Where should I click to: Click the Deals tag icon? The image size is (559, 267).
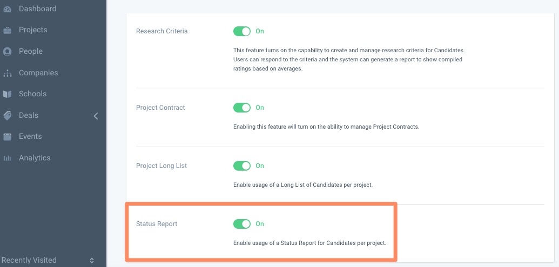point(7,116)
